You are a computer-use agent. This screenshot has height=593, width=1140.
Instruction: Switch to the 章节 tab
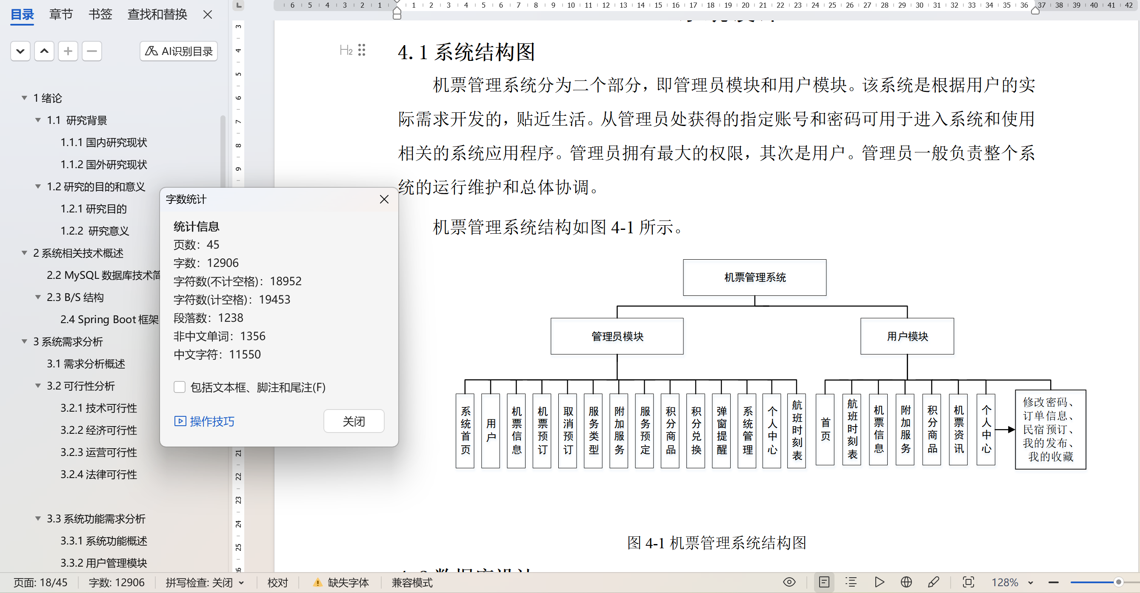pos(60,14)
